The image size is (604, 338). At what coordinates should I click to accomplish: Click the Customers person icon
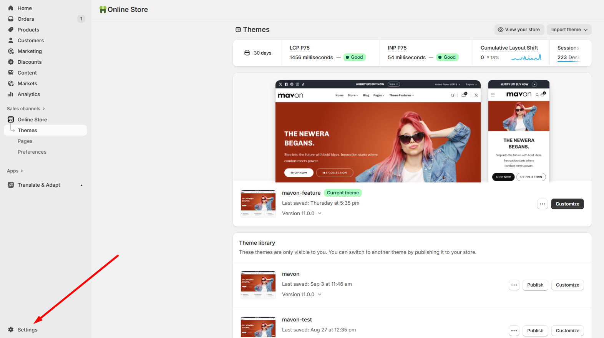pyautogui.click(x=11, y=40)
